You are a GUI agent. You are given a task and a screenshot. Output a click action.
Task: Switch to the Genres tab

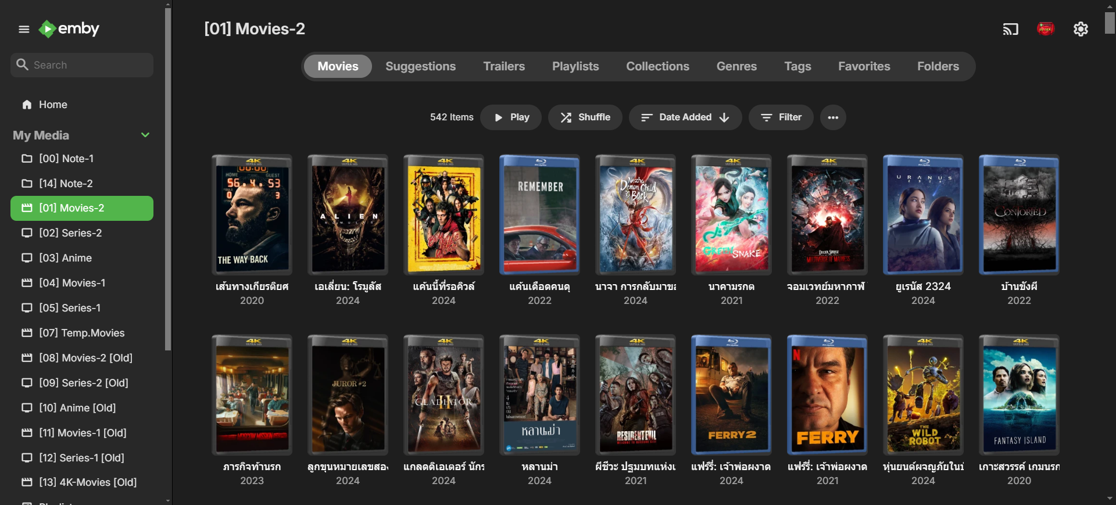736,66
